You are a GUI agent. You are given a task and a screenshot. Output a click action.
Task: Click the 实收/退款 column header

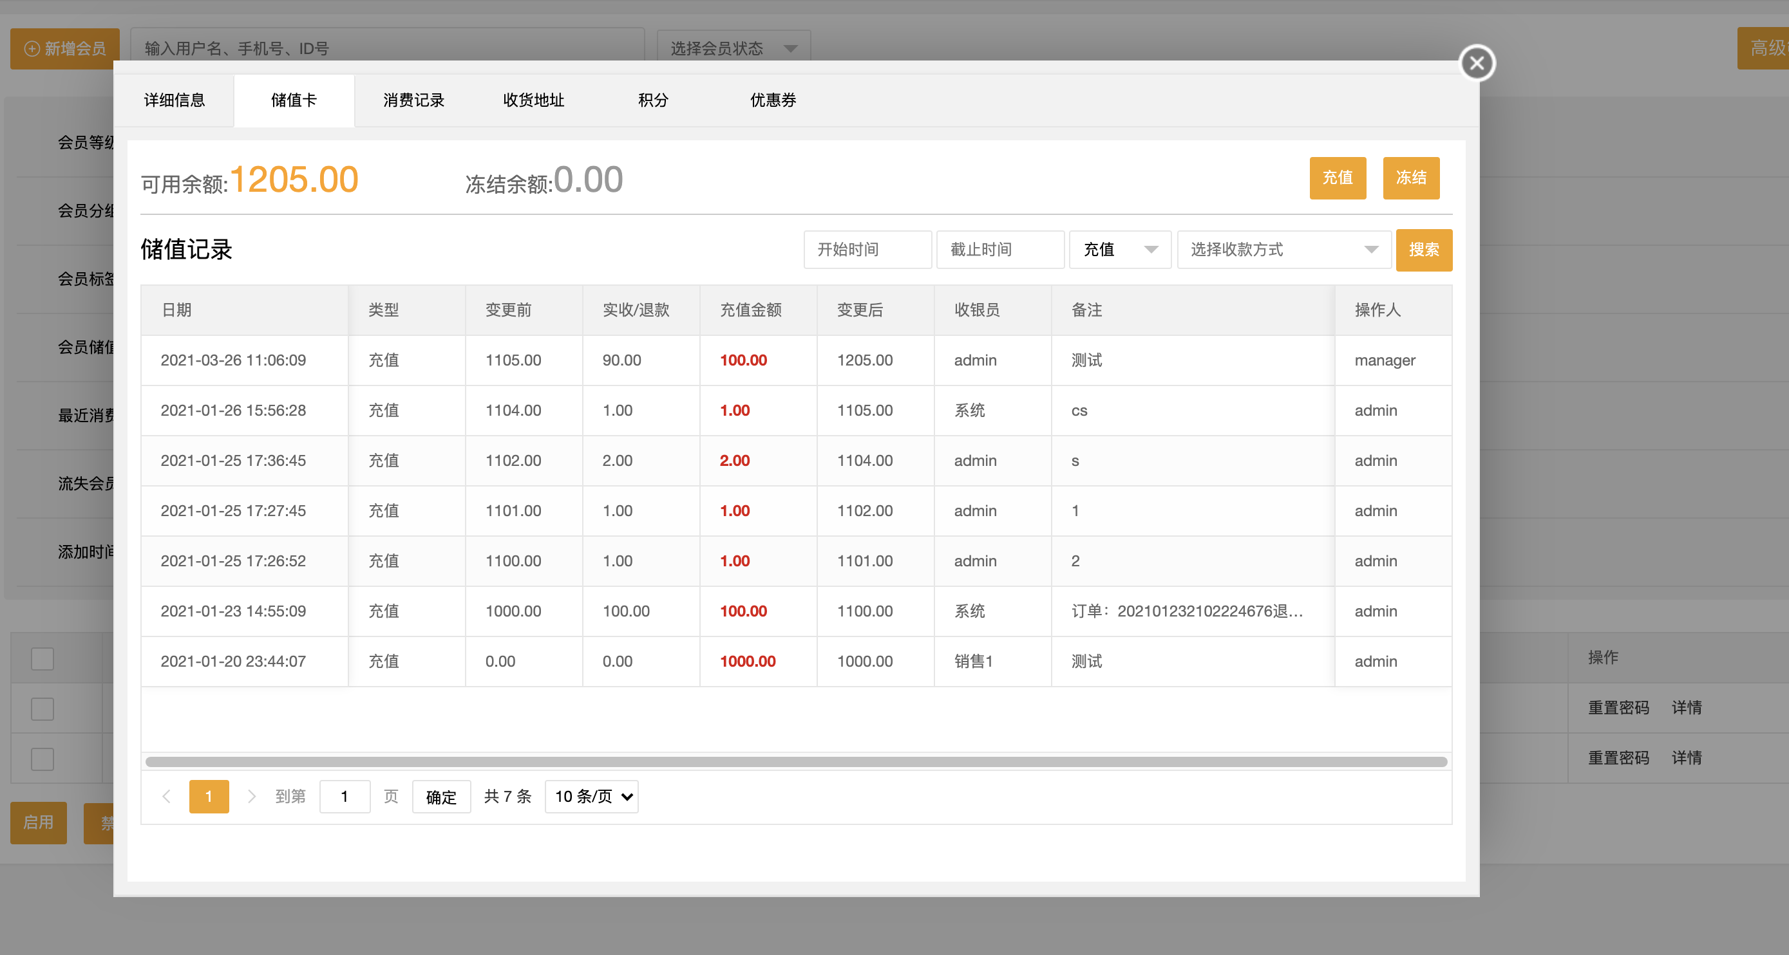click(641, 310)
